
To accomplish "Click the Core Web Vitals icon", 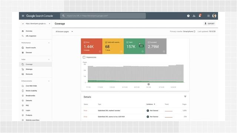I will coord(23,86).
